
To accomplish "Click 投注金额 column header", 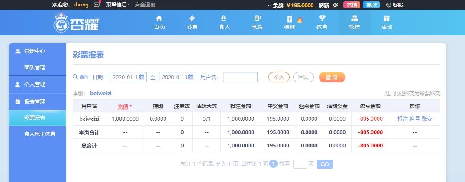I will coord(240,106).
